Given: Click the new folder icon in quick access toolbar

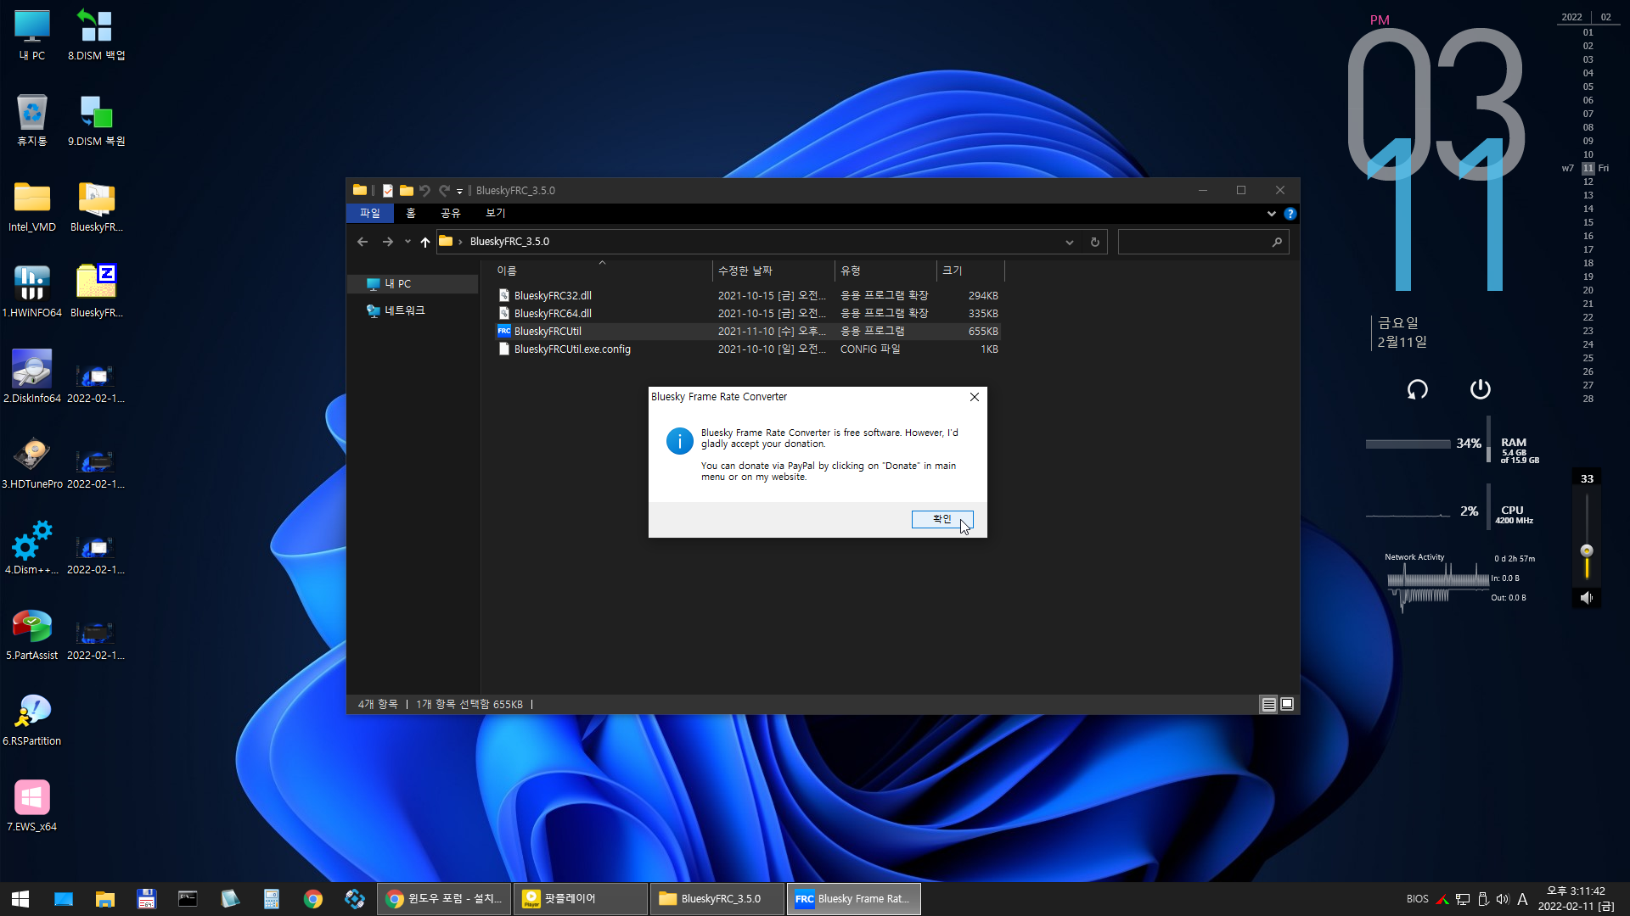Looking at the screenshot, I should coord(406,191).
